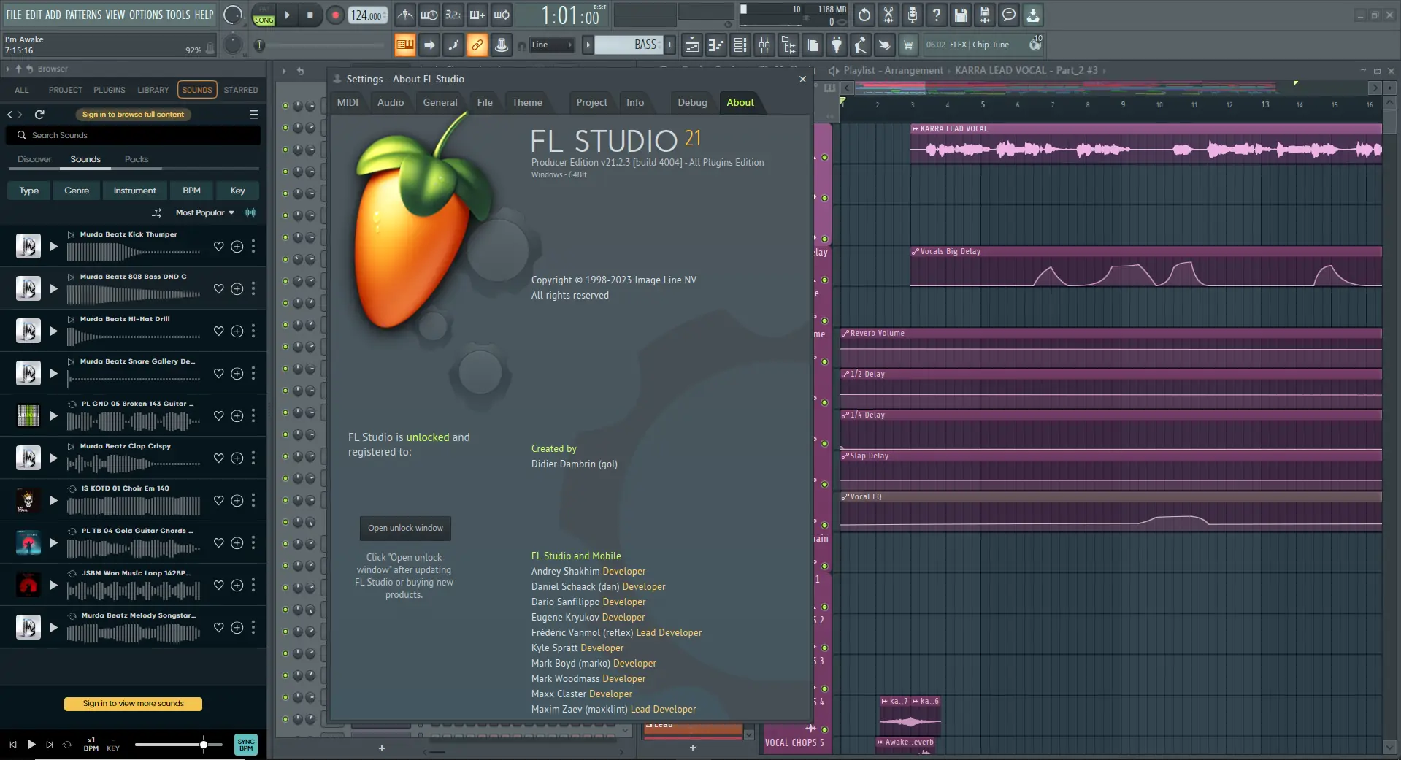This screenshot has height=760, width=1401.
Task: Open the Type filter dropdown
Action: 29,191
